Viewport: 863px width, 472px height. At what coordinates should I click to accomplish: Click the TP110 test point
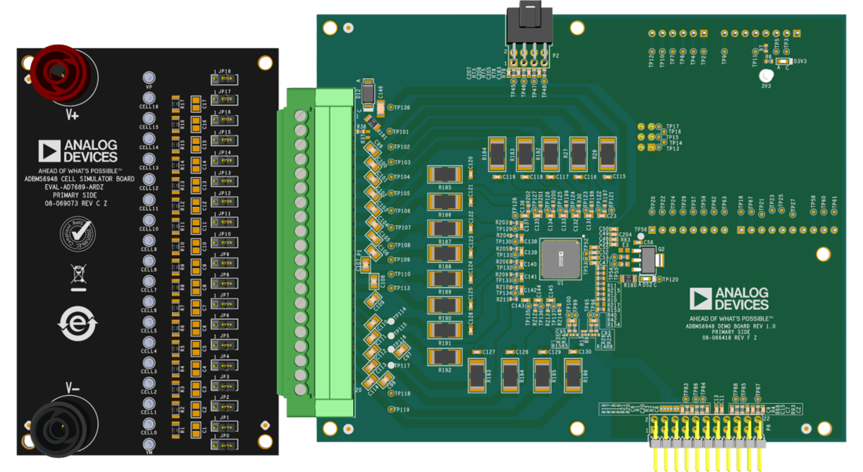click(x=391, y=274)
